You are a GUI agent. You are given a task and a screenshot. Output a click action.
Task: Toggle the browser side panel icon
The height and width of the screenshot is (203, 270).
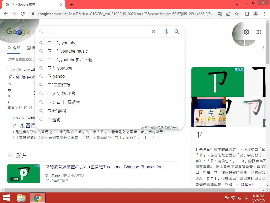tap(247, 14)
